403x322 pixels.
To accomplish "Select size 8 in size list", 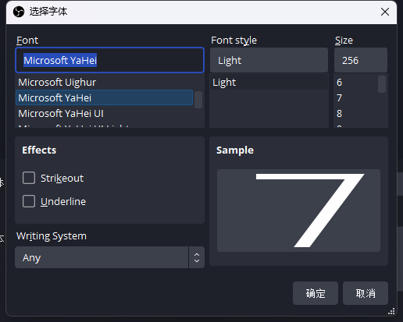I will 355,113.
